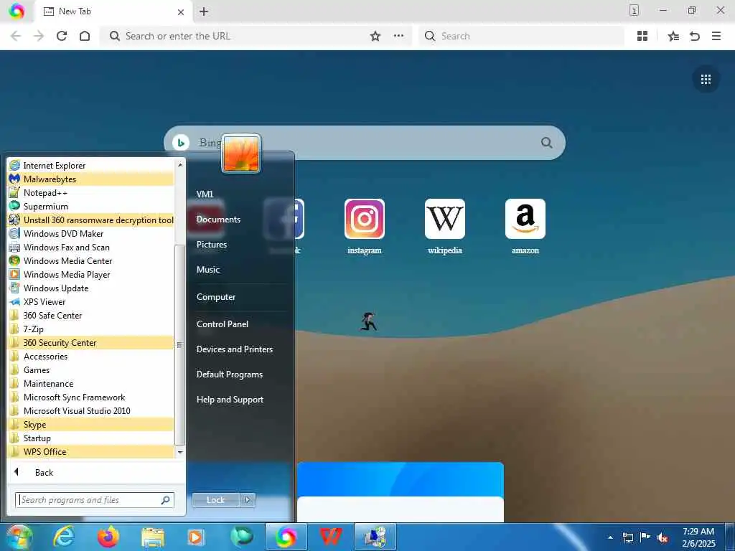Open Music from the Start menu
735x551 pixels.
coord(208,270)
